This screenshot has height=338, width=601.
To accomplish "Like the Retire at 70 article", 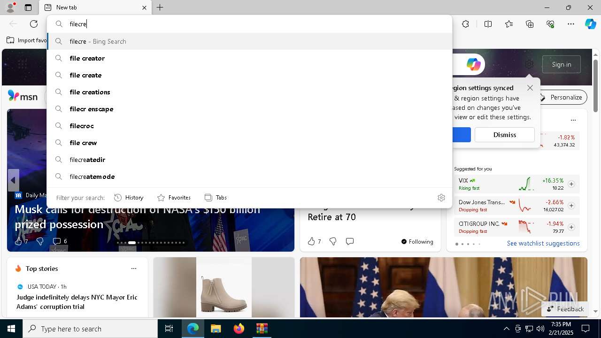I will 314,241.
